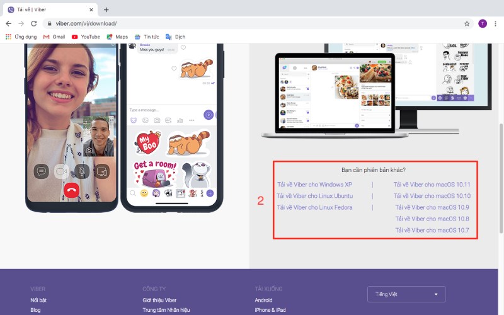The image size is (504, 315).
Task: Reload the Viber download page
Action: pos(34,23)
